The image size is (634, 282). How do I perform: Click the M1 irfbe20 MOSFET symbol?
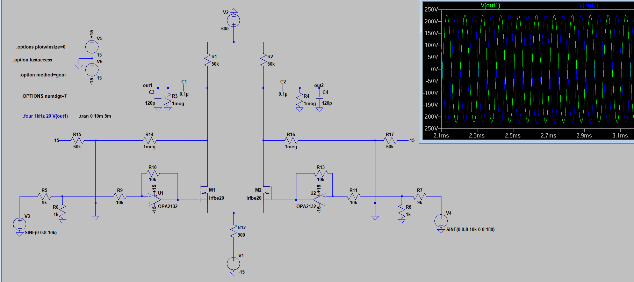point(203,193)
